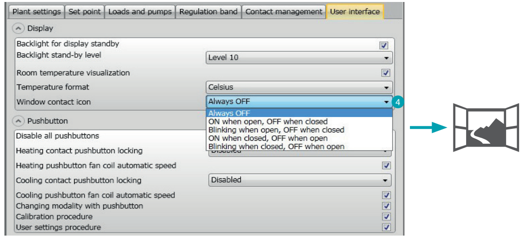Click the numbered callout 4 marker
This screenshot has height=242, width=521.
pyautogui.click(x=398, y=102)
